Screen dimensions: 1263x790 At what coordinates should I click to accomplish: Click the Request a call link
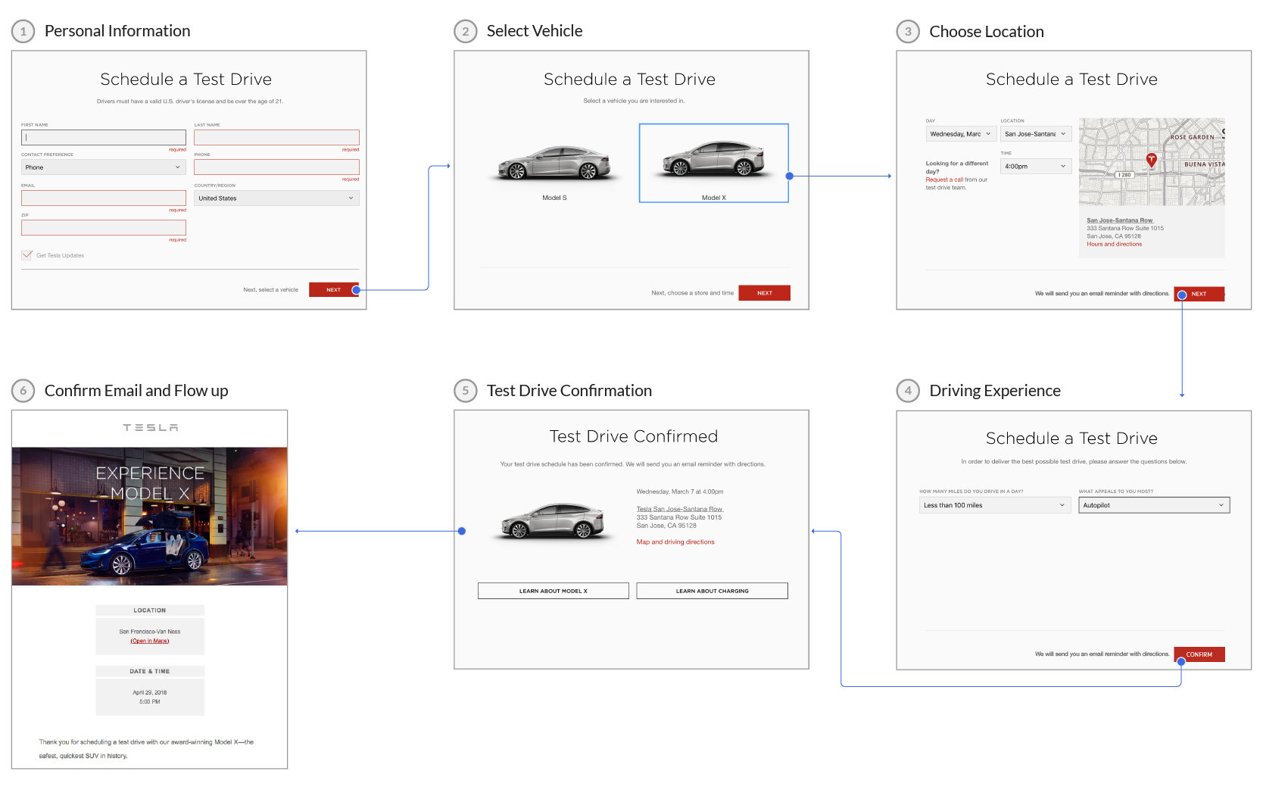(944, 180)
